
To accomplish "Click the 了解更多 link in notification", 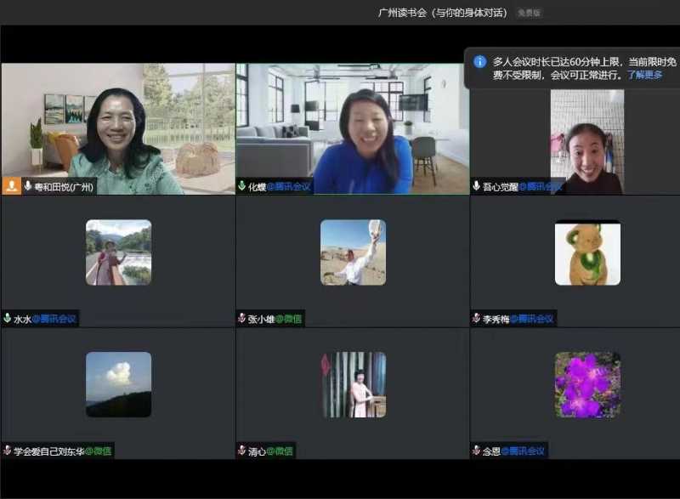I will point(646,75).
